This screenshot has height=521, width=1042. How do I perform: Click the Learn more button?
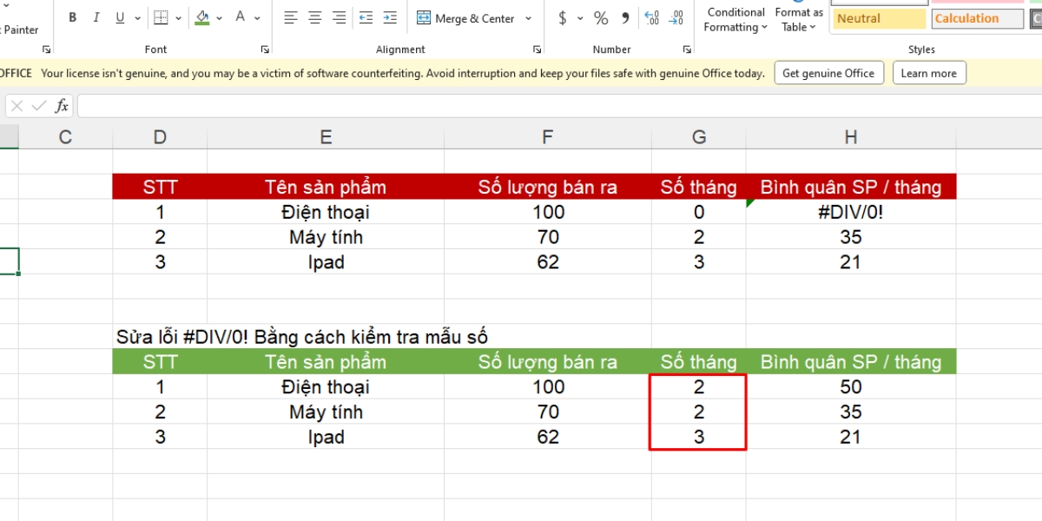(929, 73)
